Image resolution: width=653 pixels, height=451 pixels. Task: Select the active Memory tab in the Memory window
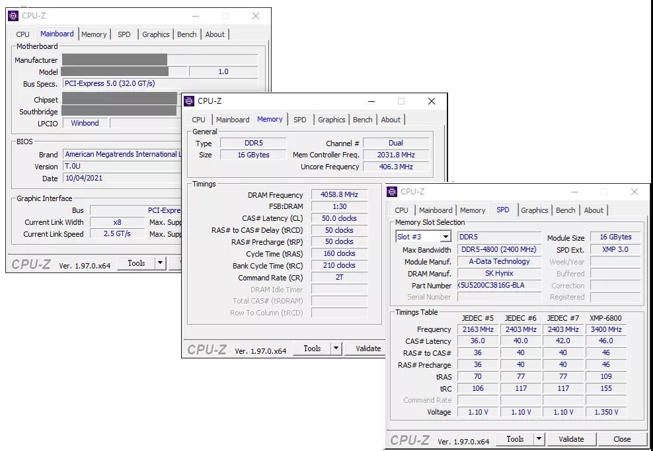(x=270, y=119)
